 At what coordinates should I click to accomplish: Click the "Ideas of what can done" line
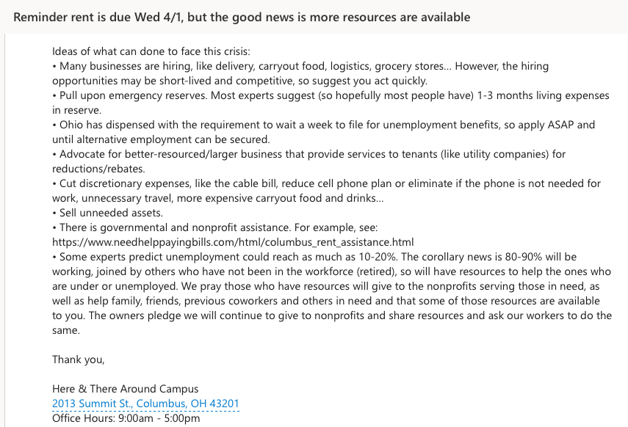click(x=151, y=51)
